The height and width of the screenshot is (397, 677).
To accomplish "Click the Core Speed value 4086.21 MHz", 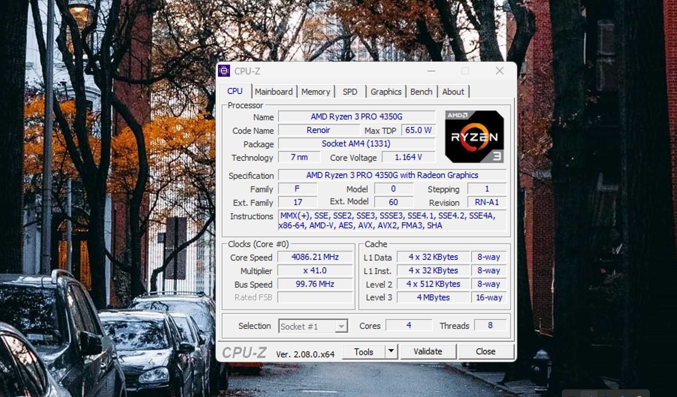I will pos(315,257).
